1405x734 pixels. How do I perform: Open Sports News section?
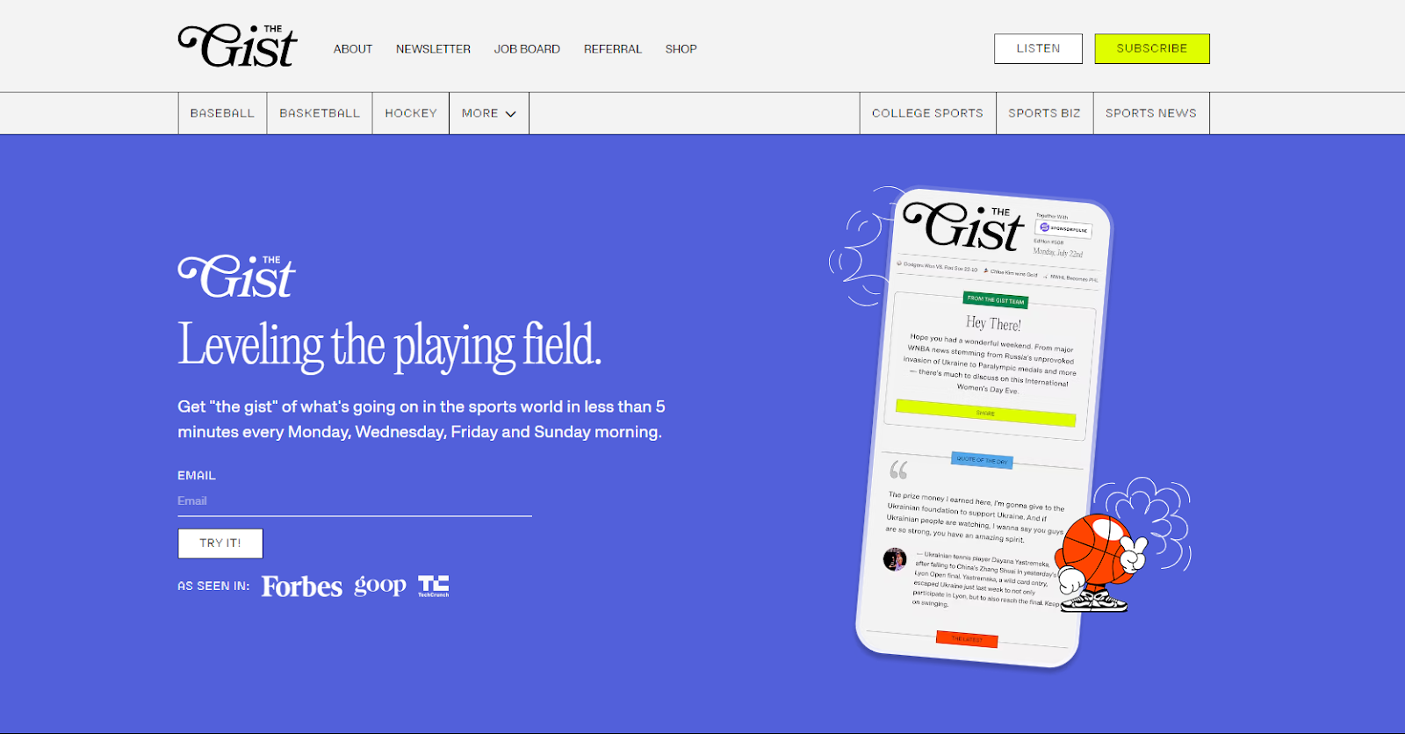[x=1151, y=113]
